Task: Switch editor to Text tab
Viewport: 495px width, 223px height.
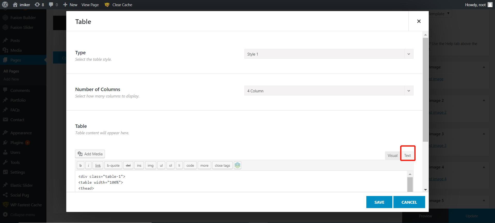Action: pyautogui.click(x=407, y=155)
